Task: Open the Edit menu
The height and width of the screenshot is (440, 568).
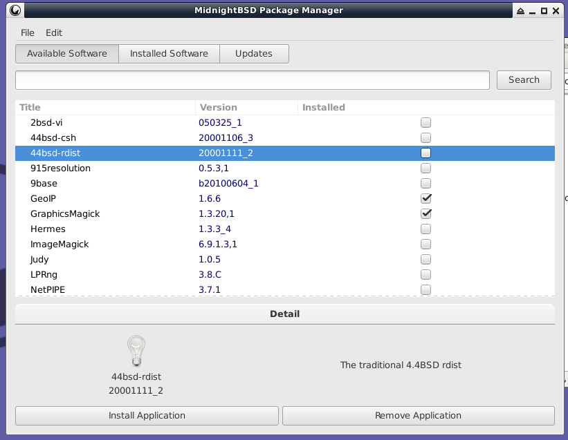Action: click(54, 32)
